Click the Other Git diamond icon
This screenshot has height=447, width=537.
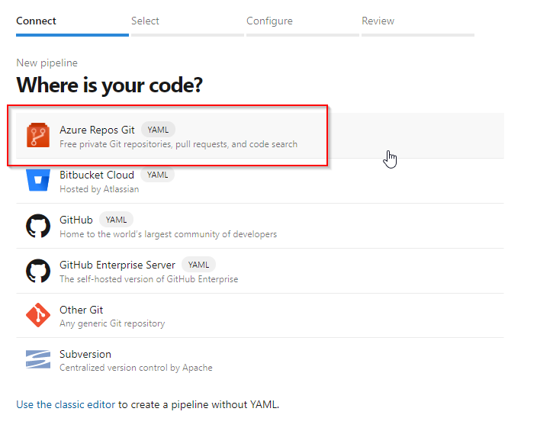[x=38, y=315]
